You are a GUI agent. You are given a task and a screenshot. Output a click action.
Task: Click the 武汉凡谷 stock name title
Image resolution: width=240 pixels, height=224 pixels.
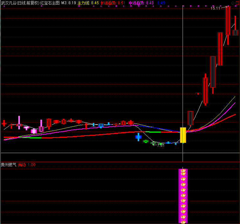click(x=8, y=3)
